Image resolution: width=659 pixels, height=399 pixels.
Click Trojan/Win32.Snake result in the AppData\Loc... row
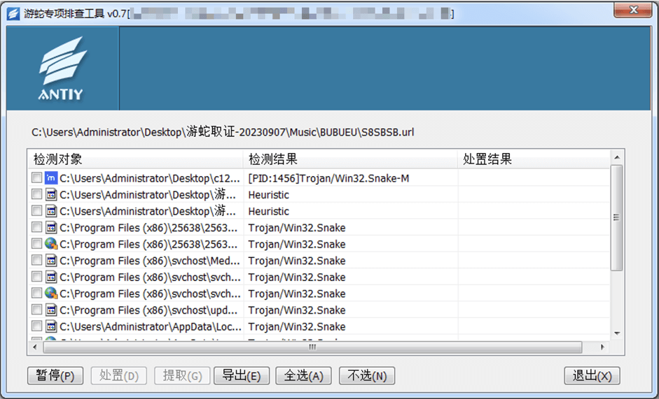(297, 327)
